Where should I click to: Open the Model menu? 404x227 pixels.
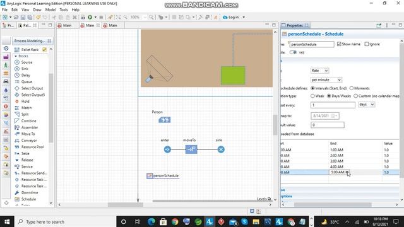[x=50, y=10]
